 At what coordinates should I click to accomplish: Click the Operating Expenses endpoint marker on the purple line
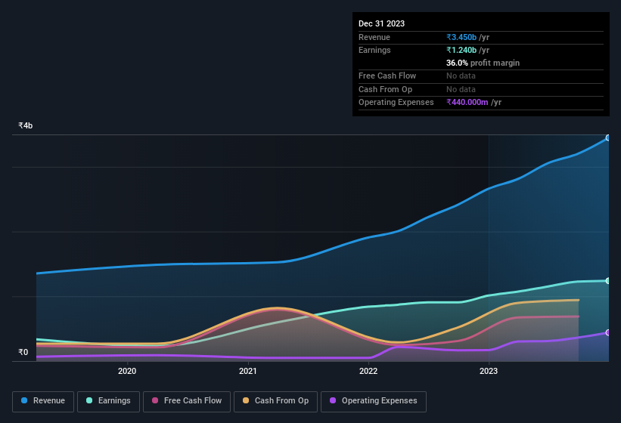point(608,332)
